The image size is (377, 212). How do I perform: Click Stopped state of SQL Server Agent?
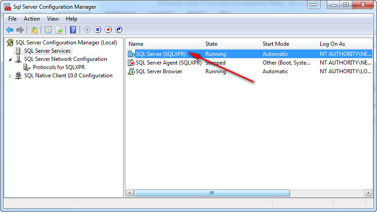(x=215, y=63)
